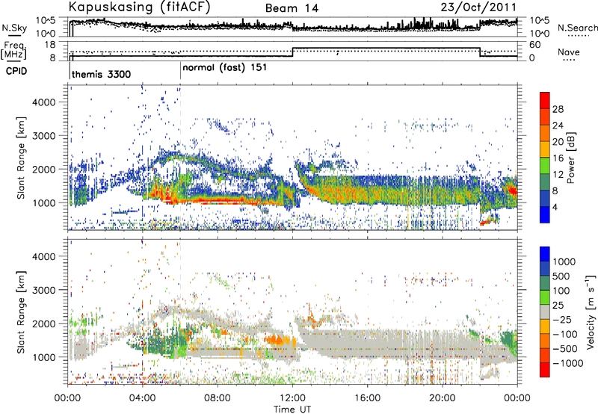Click the 'N.Search' legend label
Screen dimensions: 598x414
click(x=577, y=28)
